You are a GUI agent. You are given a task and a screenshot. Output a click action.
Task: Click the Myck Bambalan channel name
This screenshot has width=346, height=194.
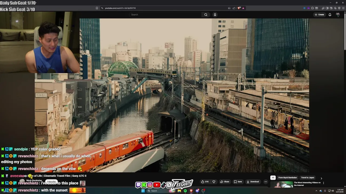click(34, 181)
